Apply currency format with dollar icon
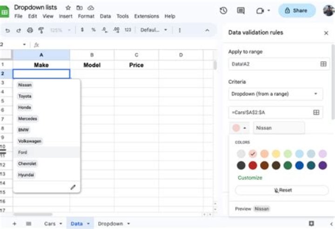The width and height of the screenshot is (335, 229). (x=82, y=30)
